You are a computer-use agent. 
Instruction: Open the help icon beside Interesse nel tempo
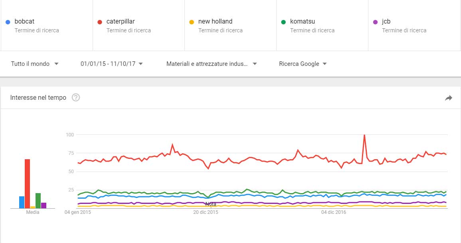[76, 97]
